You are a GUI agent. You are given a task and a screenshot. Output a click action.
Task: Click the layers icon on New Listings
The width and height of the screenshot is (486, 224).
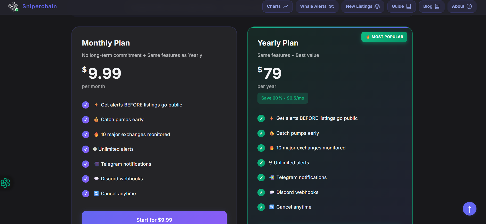coord(377,6)
